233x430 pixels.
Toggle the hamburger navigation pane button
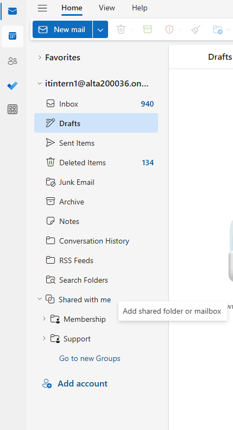[42, 8]
